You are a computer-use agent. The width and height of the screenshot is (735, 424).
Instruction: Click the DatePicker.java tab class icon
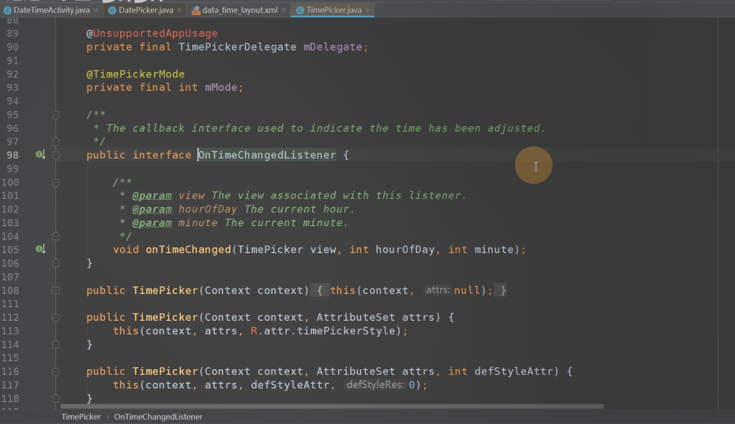(112, 10)
